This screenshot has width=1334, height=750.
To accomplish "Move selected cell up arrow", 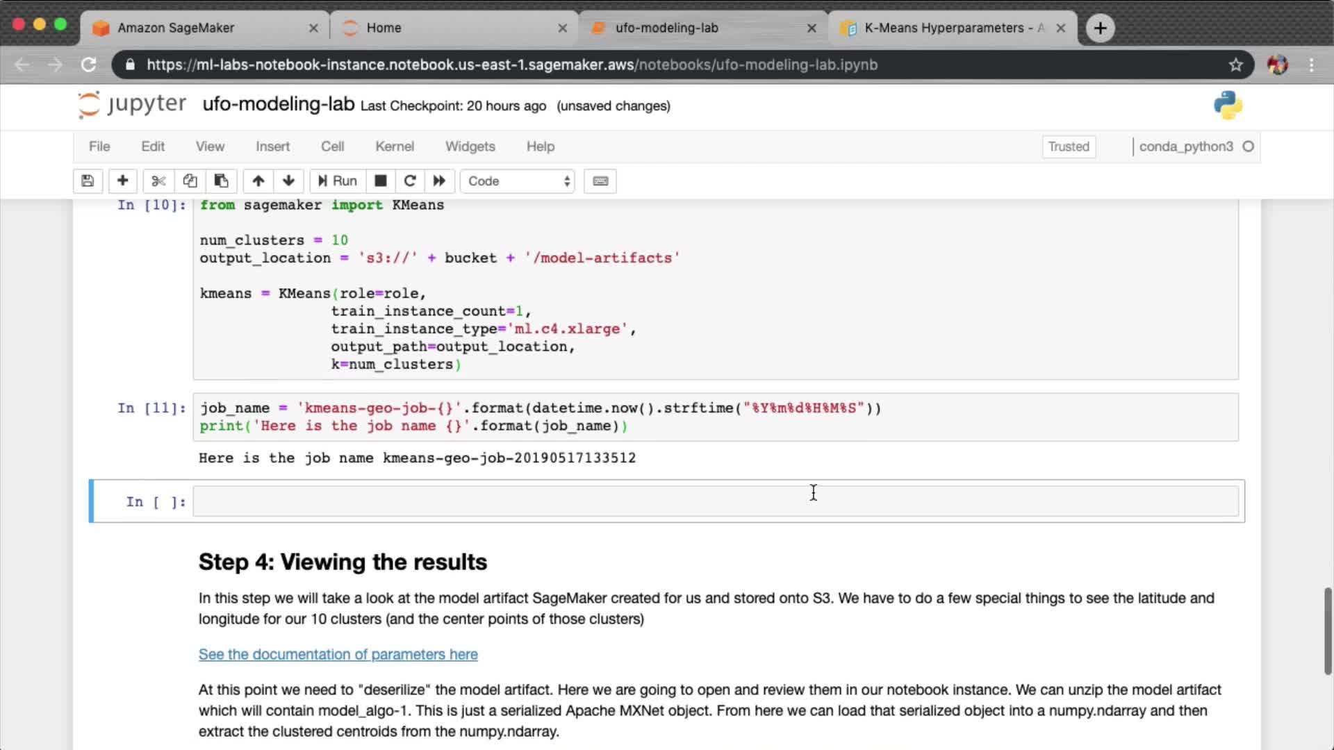I will [258, 181].
